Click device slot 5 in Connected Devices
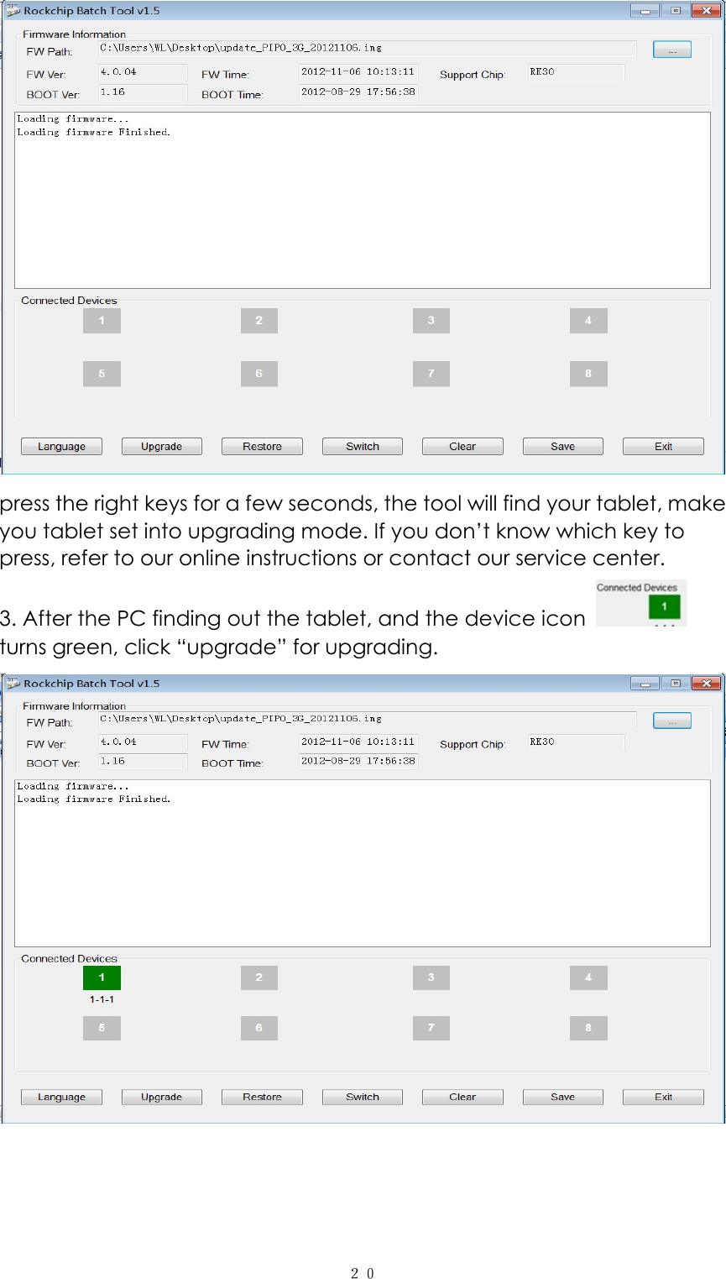 [102, 373]
